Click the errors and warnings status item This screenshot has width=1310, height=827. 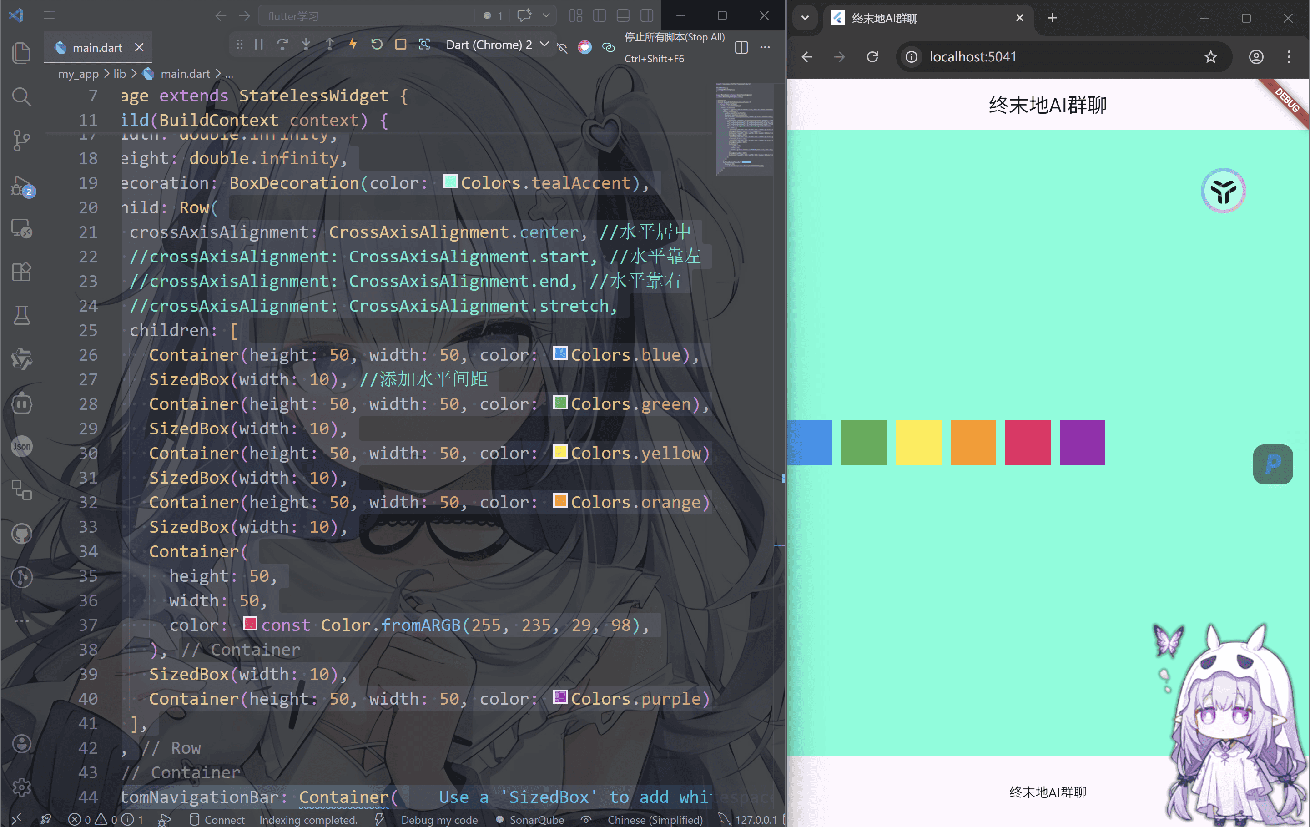coord(106,819)
